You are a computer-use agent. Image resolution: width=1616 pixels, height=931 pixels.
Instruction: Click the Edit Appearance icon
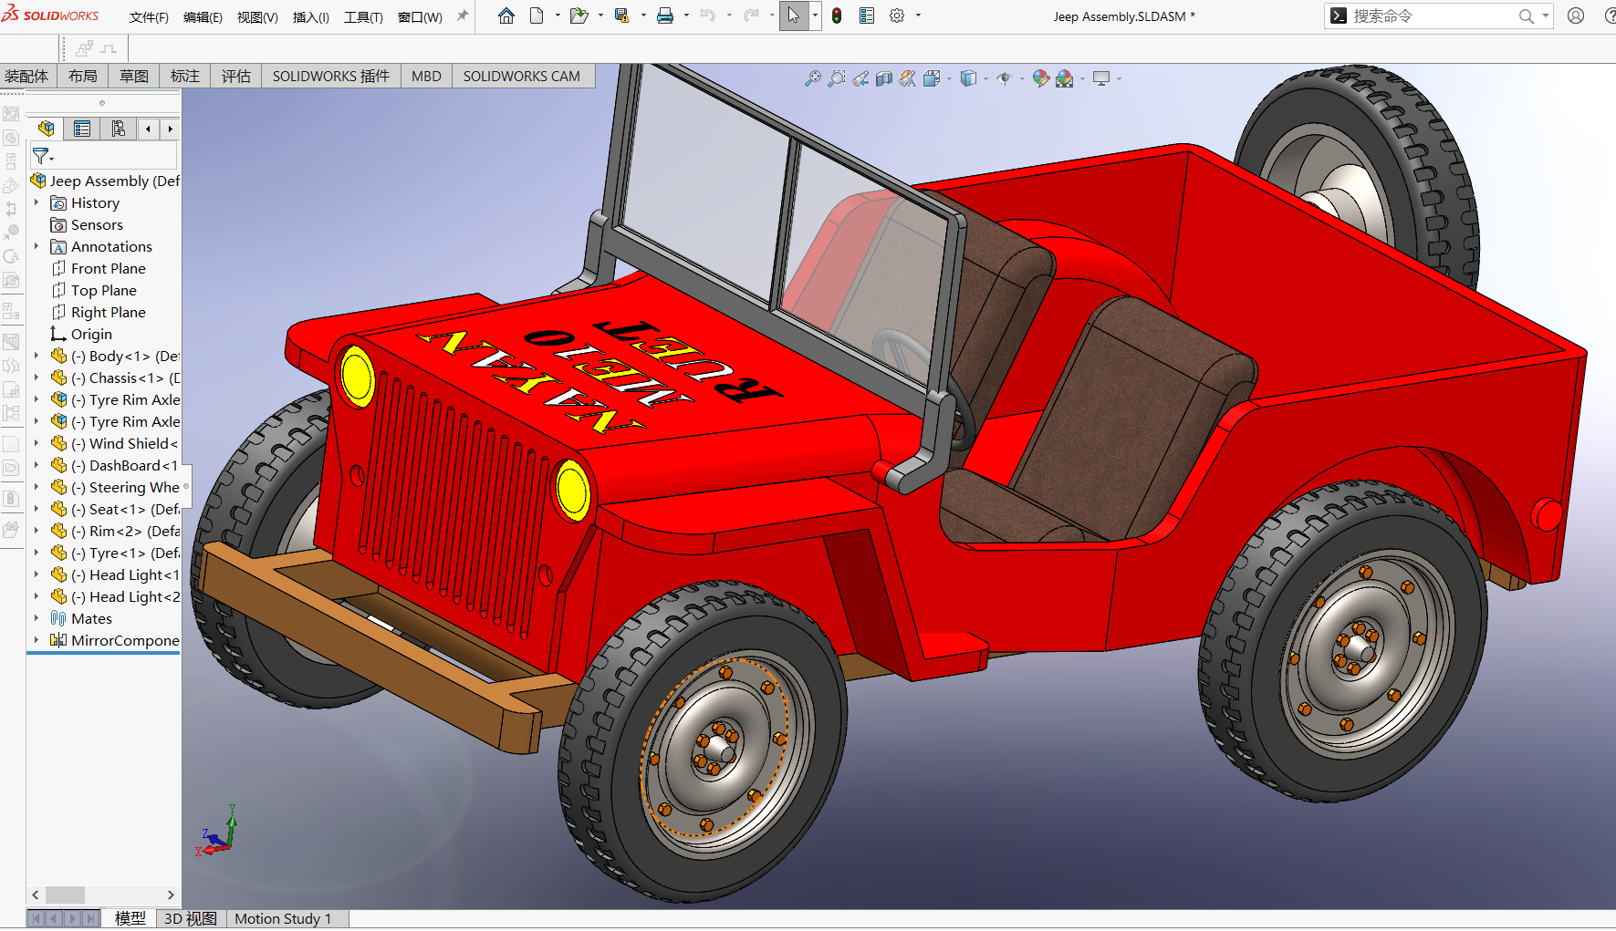pyautogui.click(x=1041, y=78)
